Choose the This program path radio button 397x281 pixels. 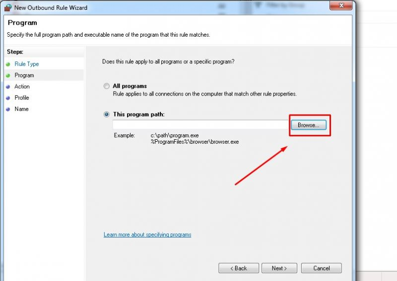coord(107,114)
